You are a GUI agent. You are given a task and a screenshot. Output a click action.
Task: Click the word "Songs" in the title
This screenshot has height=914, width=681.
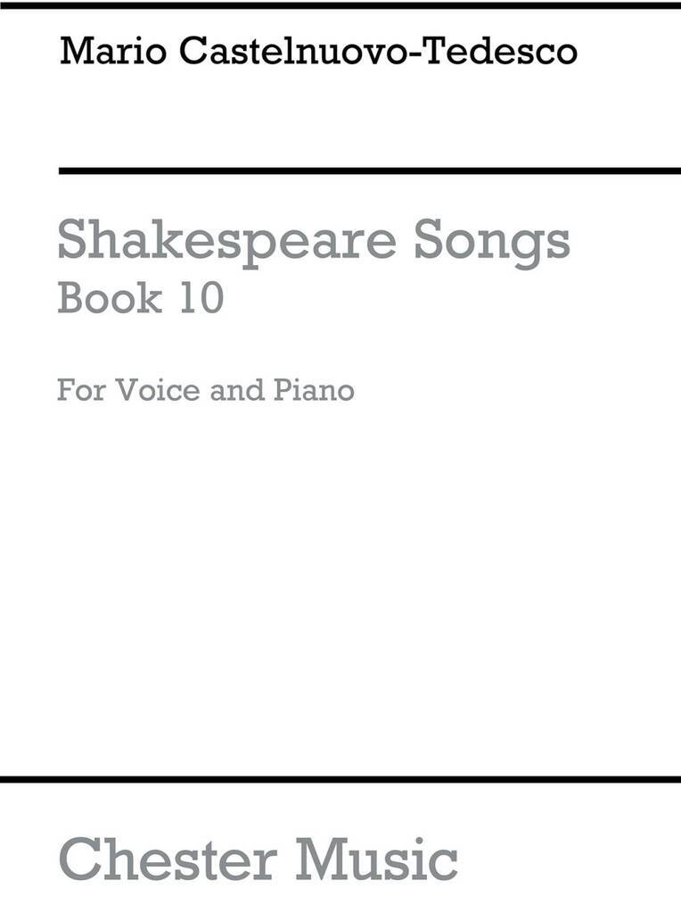493,241
